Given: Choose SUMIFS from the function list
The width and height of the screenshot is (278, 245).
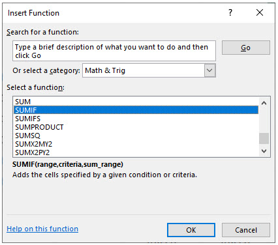Looking at the screenshot, I should (136, 119).
